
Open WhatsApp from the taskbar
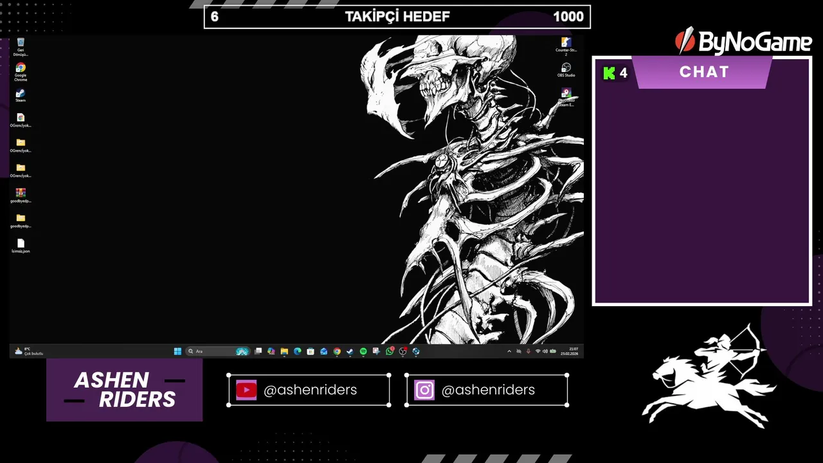coord(390,351)
